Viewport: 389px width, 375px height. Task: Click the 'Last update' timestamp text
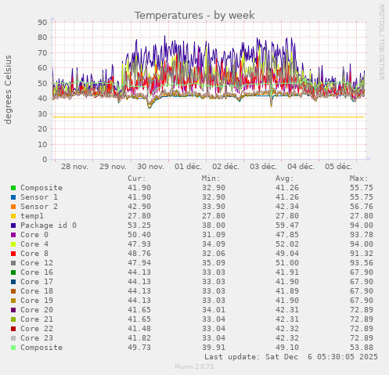click(x=291, y=357)
